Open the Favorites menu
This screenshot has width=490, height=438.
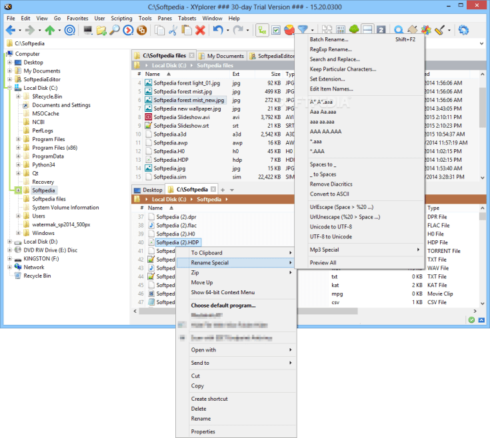(x=77, y=18)
